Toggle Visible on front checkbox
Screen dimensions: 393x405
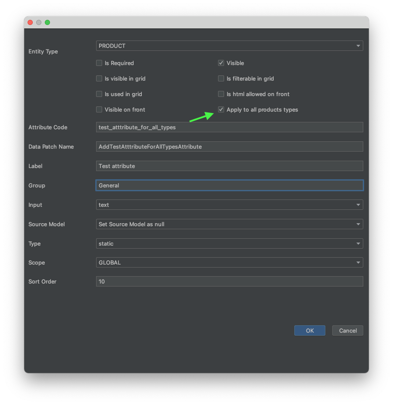(99, 109)
